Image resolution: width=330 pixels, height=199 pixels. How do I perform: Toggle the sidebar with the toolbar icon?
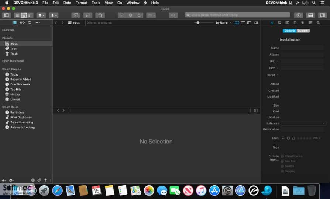[x=7, y=15]
